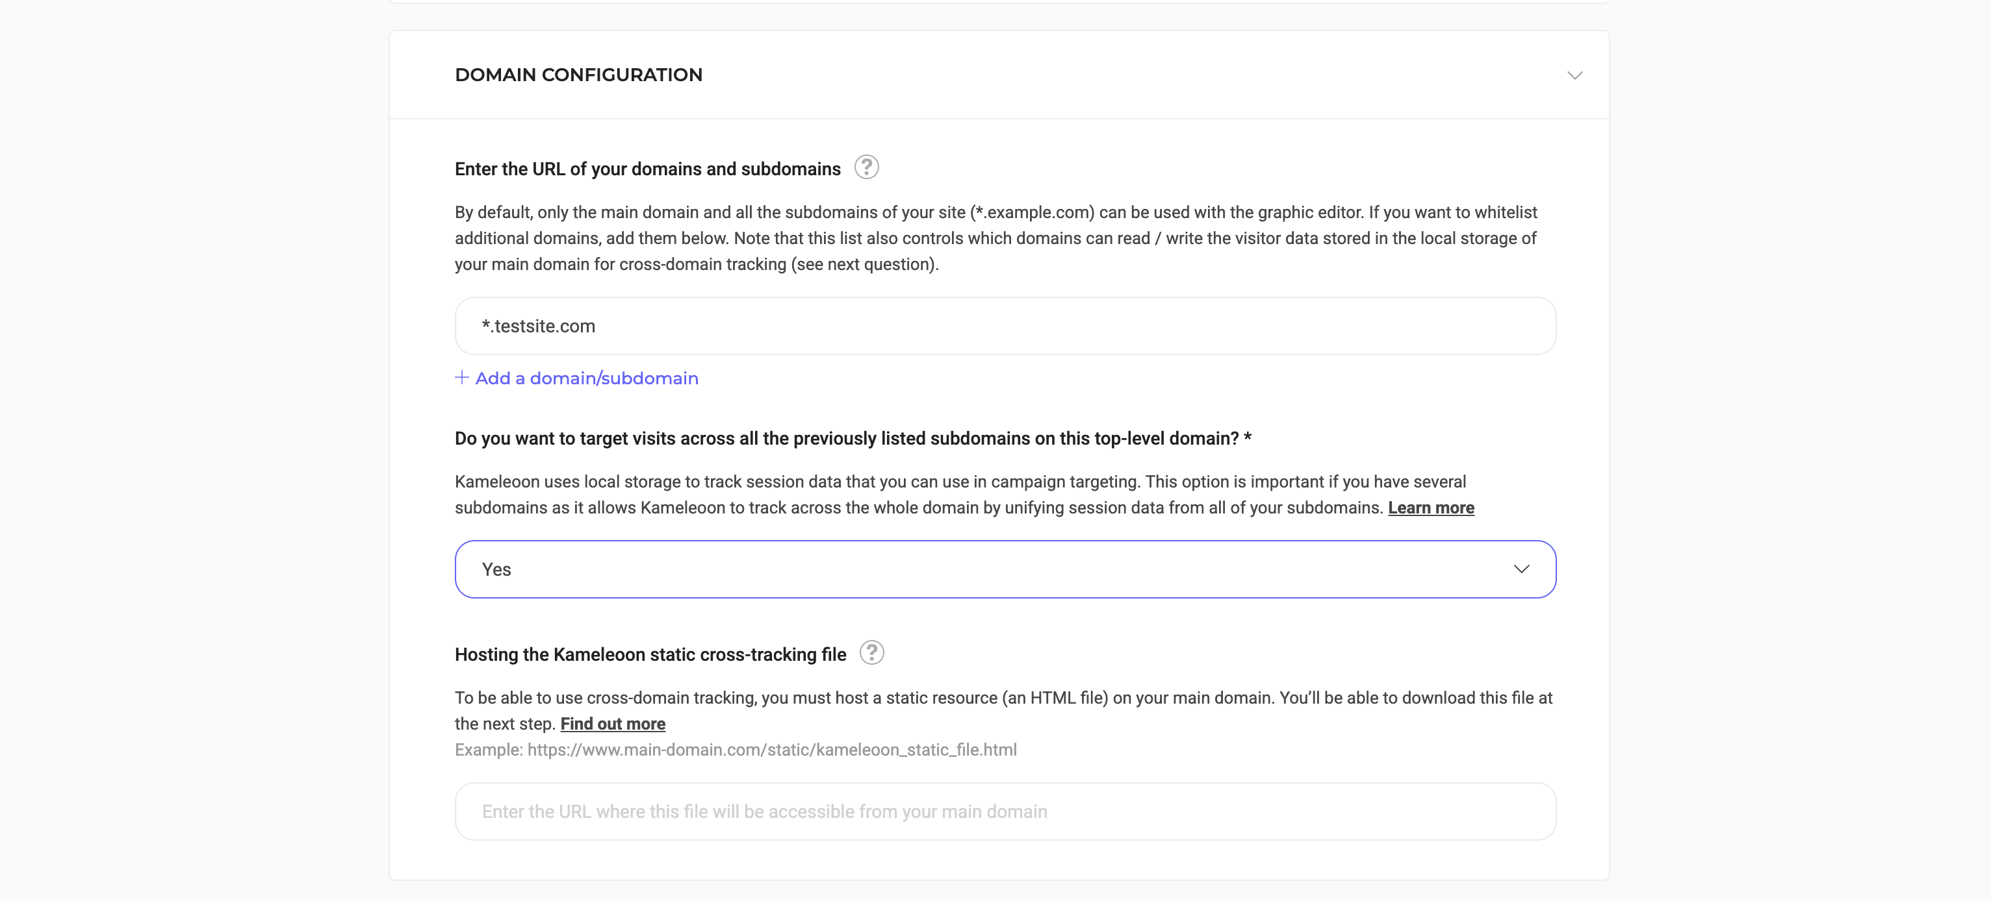1991x901 pixels.
Task: Open the Learn more link about session tracking
Action: click(1431, 507)
